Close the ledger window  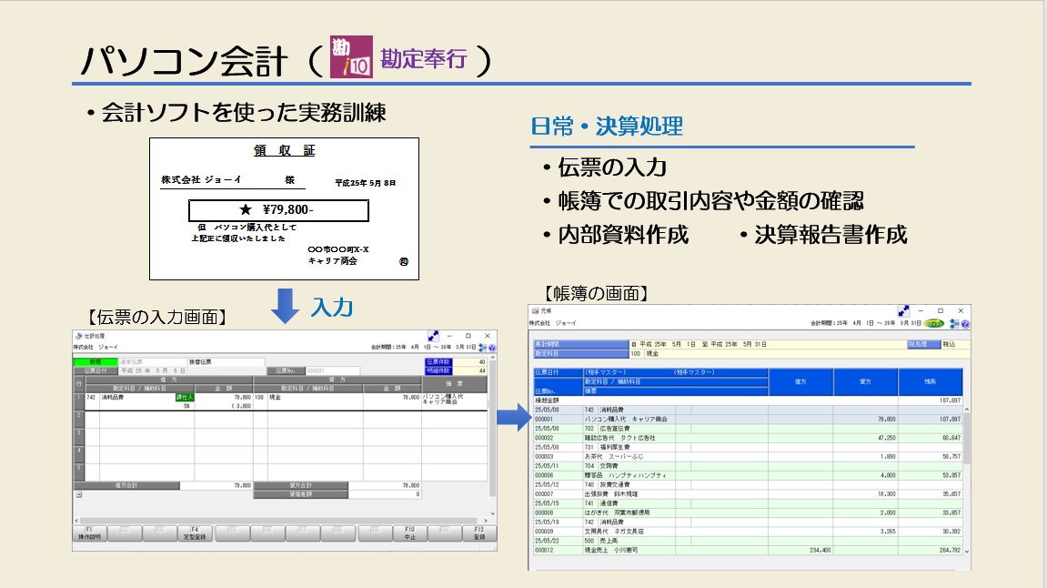pyautogui.click(x=961, y=310)
